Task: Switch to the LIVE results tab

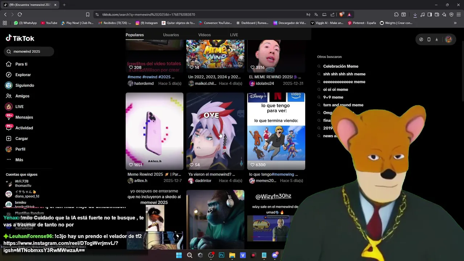Action: tap(234, 35)
